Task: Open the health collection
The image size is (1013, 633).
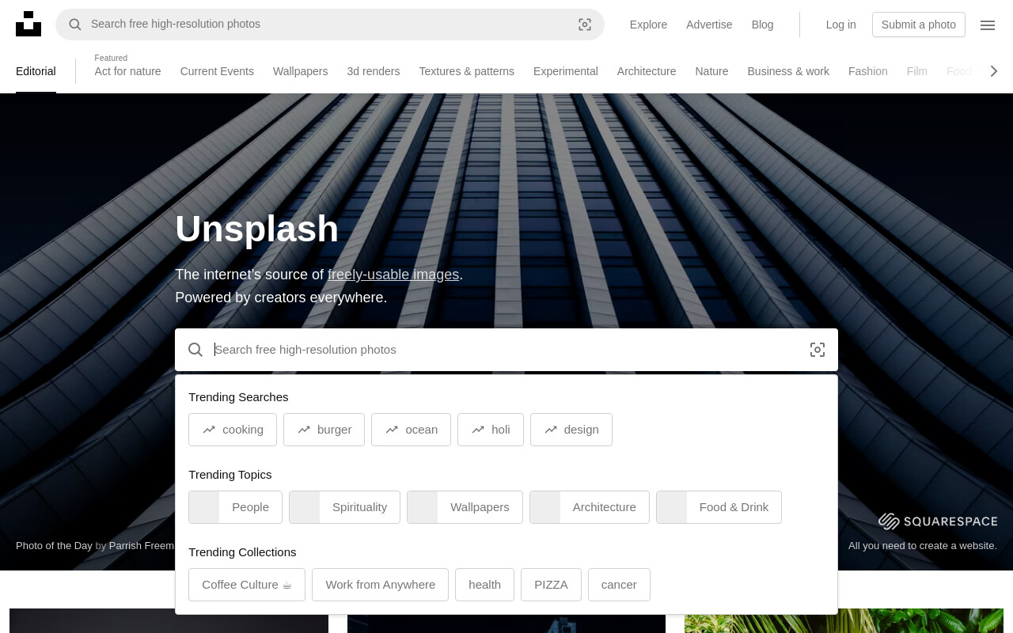Action: point(484,585)
